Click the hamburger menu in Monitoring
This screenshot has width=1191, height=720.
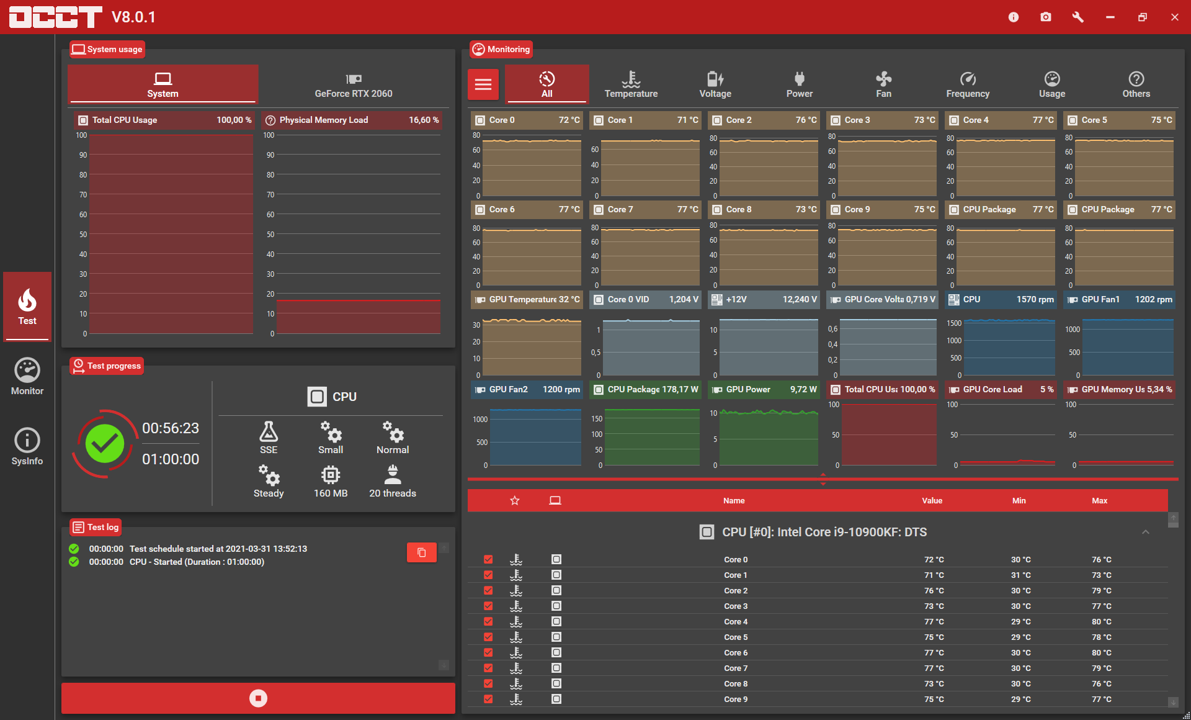point(483,84)
